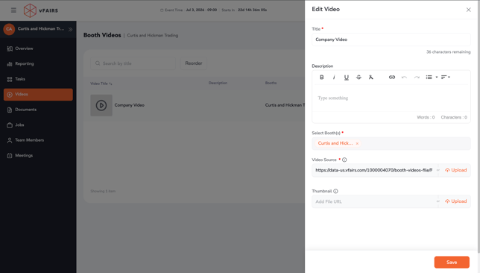The height and width of the screenshot is (273, 480).
Task: Click the Save button
Action: point(452,263)
